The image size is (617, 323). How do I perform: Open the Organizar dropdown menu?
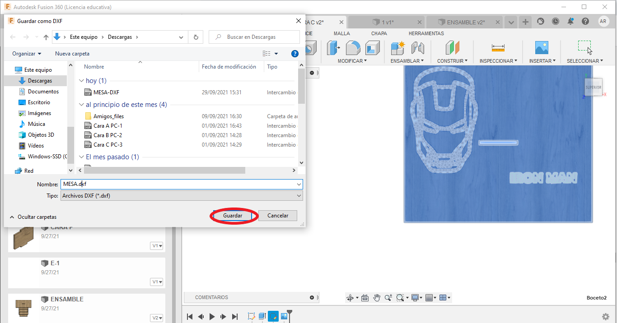click(x=27, y=54)
